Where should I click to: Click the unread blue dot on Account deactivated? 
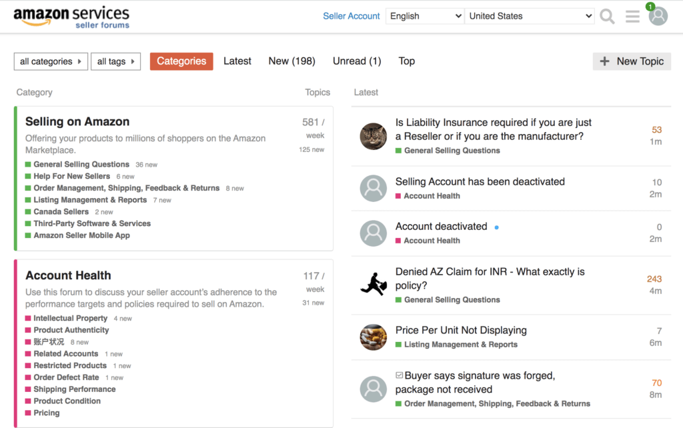pos(496,227)
